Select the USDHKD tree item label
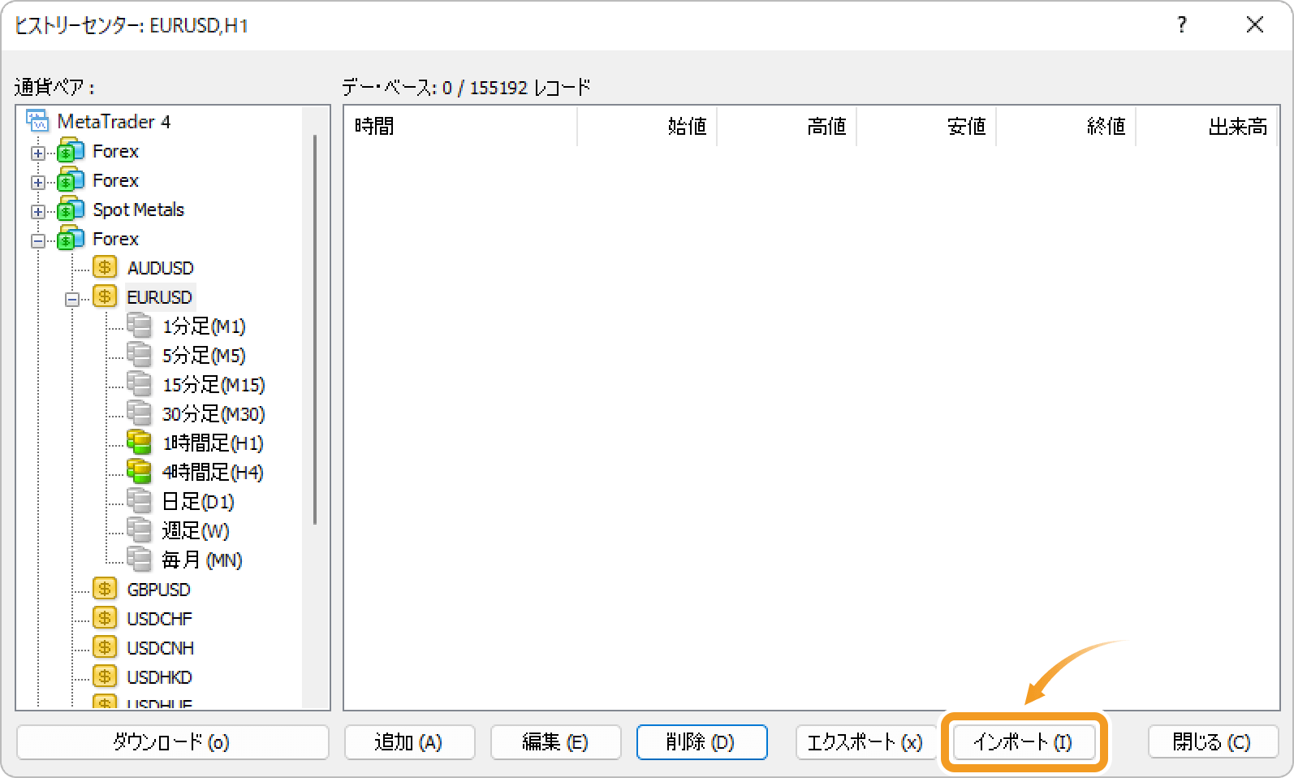Viewport: 1294px width, 778px height. [x=160, y=677]
